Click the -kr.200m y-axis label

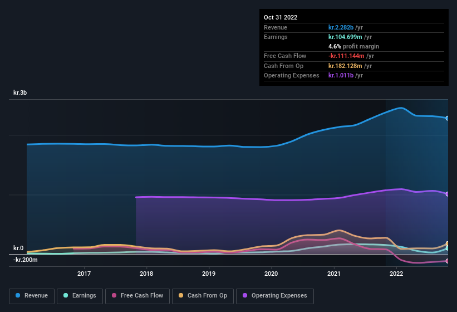click(26, 260)
